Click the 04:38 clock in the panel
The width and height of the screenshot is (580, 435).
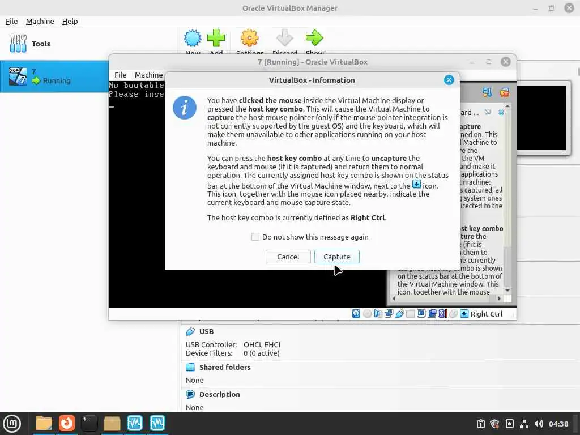[558, 424]
